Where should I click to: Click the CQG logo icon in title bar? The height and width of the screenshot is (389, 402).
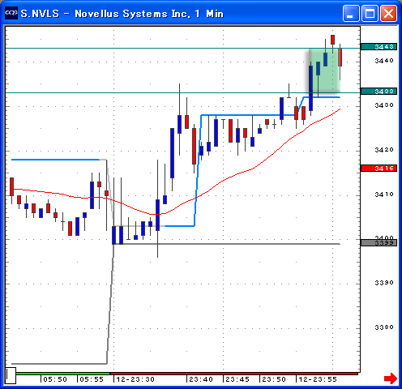[x=11, y=13]
